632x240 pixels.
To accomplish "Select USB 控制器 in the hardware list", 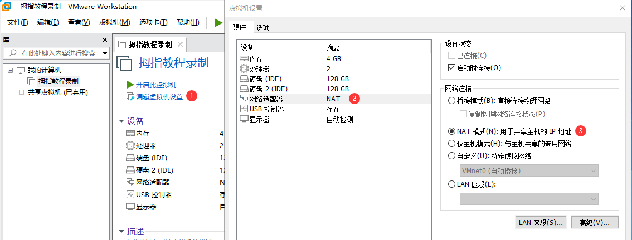I will pyautogui.click(x=266, y=109).
